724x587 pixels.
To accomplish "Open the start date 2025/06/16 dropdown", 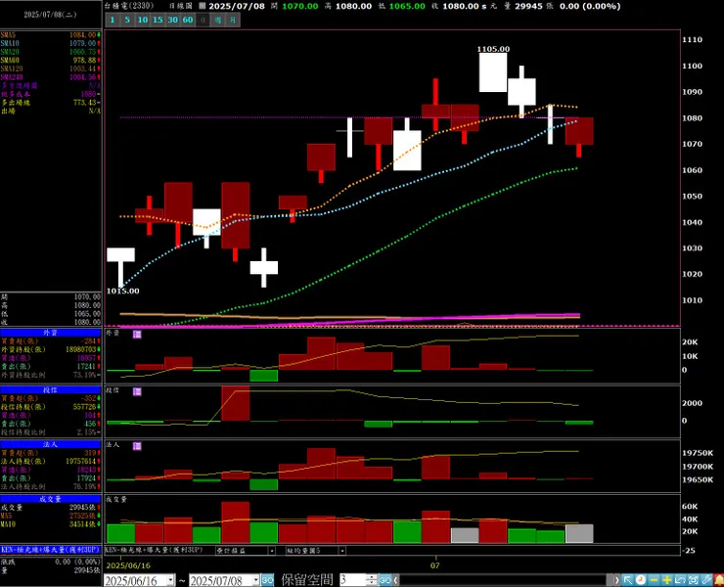I will pos(170,580).
